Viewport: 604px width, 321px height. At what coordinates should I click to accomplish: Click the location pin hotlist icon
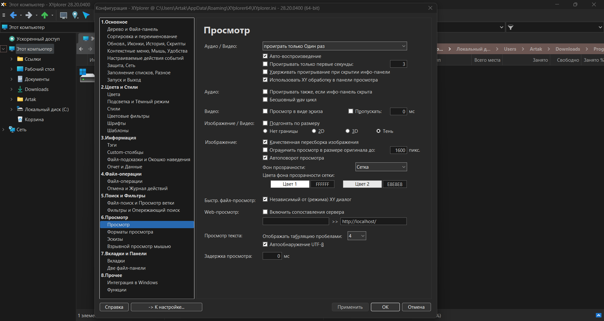pos(75,15)
